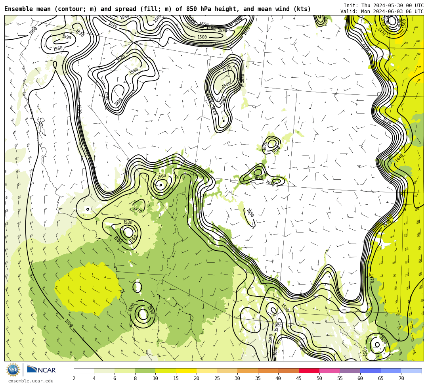
Task: Pick the white 2–4 colorbar segment
Action: 84,371
